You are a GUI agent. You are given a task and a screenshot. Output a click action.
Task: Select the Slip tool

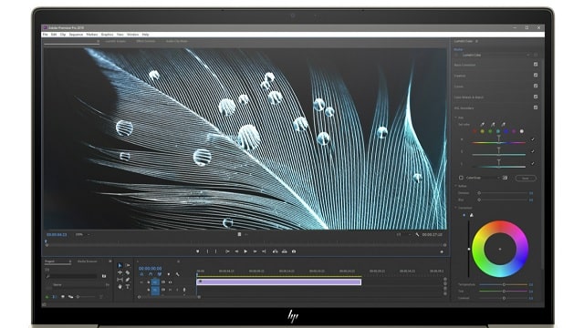(120, 280)
